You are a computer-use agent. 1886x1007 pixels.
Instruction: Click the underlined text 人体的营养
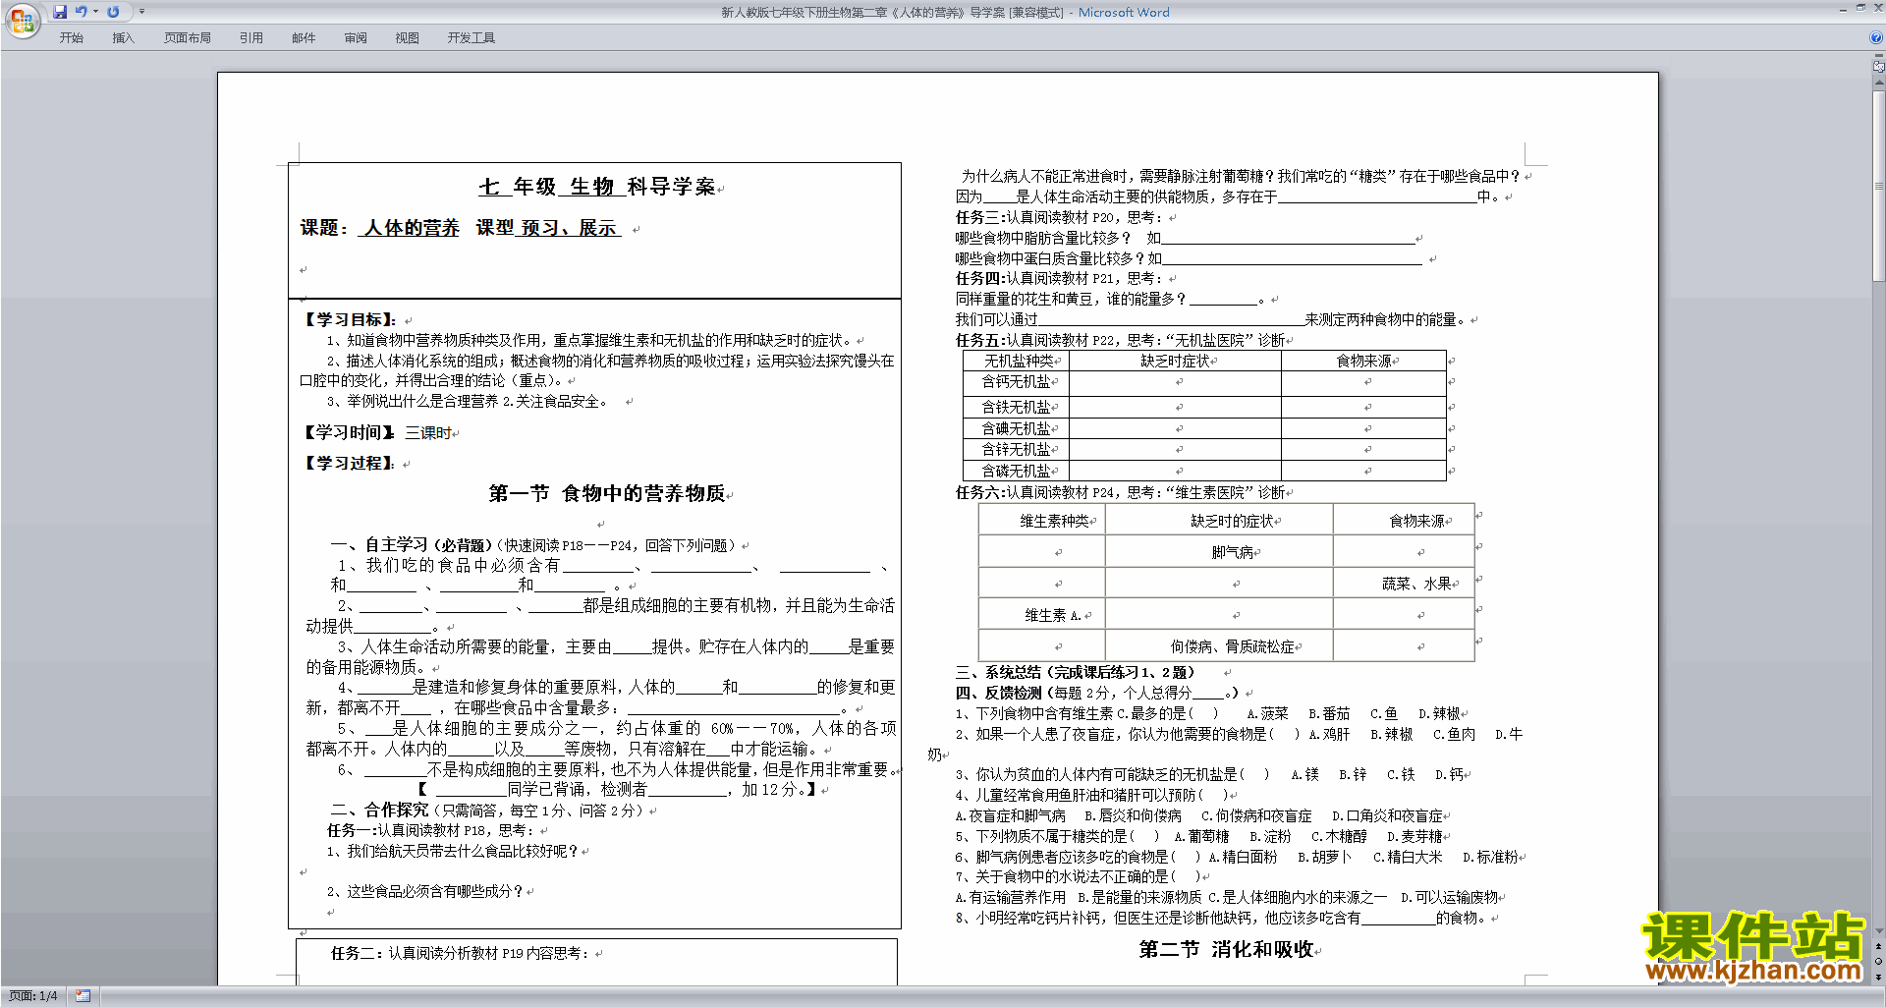(x=412, y=228)
